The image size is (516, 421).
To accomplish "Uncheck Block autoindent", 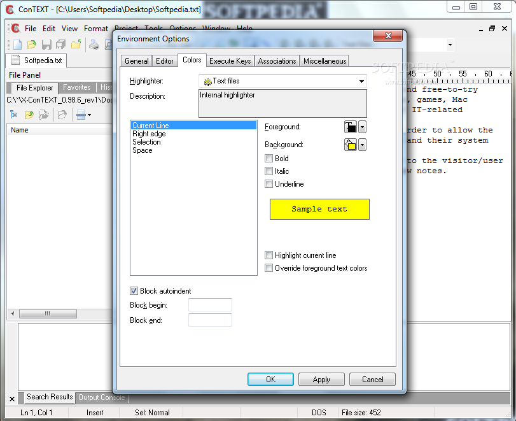I will pyautogui.click(x=134, y=291).
